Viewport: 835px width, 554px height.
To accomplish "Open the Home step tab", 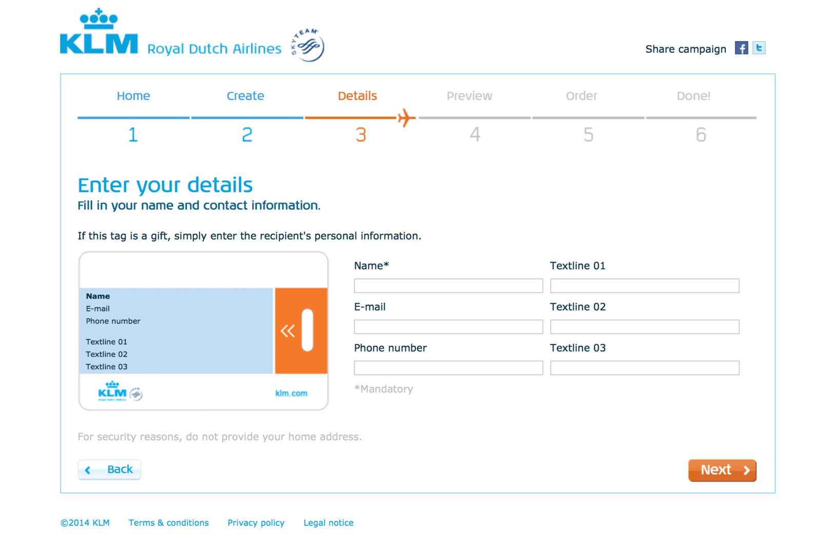I will tap(133, 96).
